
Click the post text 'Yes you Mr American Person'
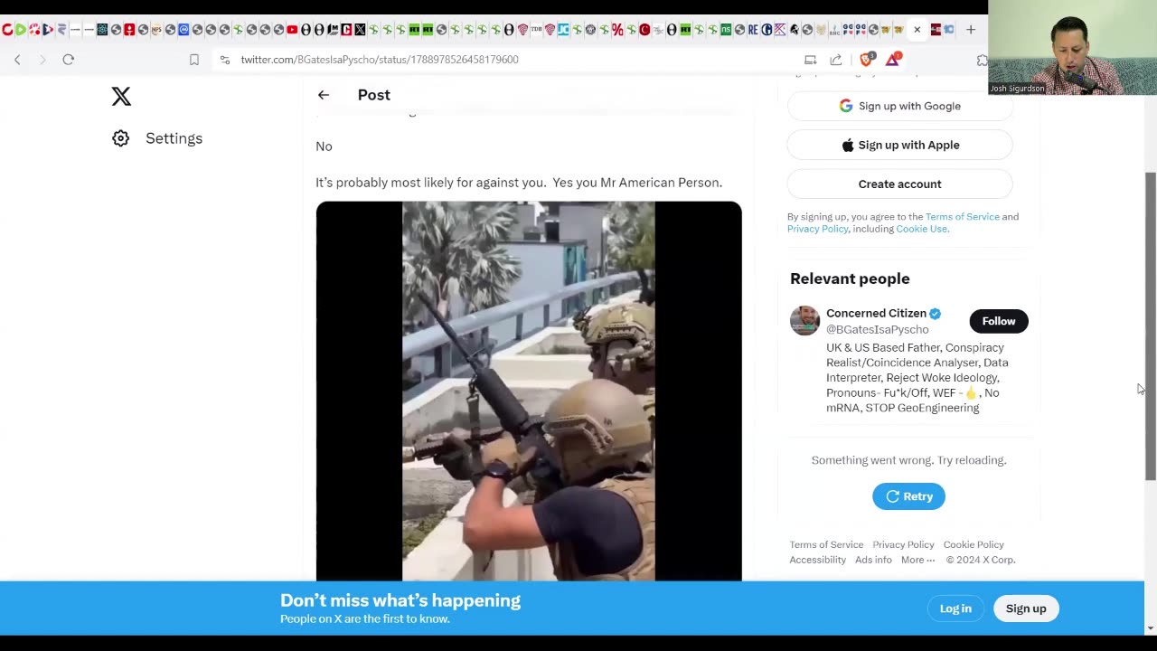(636, 183)
